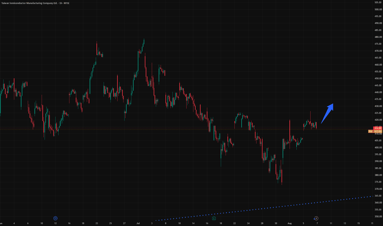Click the 'Aug' label on time axis
This screenshot has width=383, height=226.
coord(290,223)
